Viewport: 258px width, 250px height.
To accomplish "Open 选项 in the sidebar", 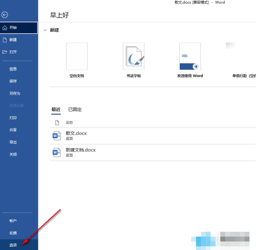I will [x=13, y=245].
